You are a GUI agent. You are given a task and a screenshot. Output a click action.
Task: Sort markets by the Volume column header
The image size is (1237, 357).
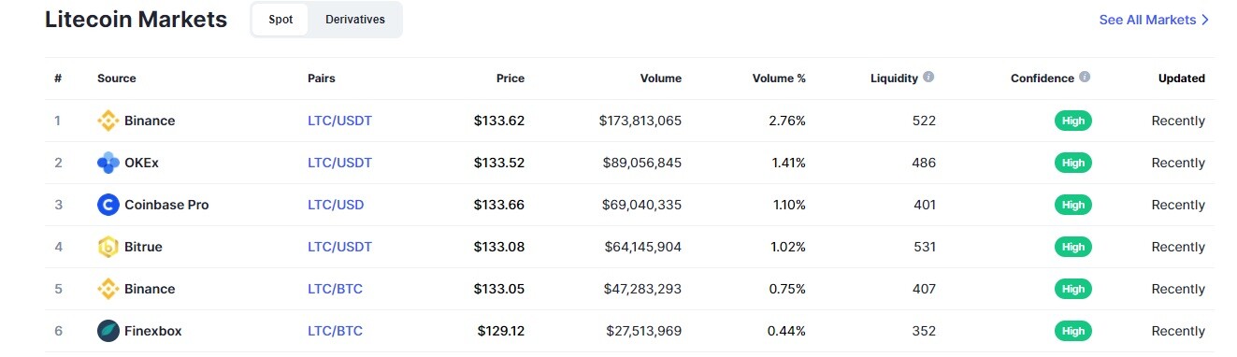[661, 79]
